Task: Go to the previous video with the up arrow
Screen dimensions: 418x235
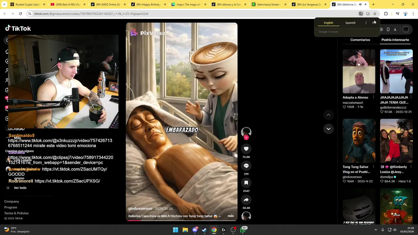Action: click(329, 115)
